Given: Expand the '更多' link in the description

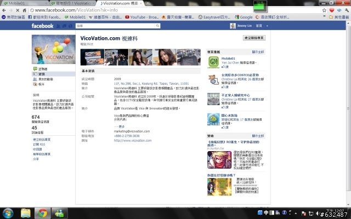Looking at the screenshot, I should tap(122, 126).
